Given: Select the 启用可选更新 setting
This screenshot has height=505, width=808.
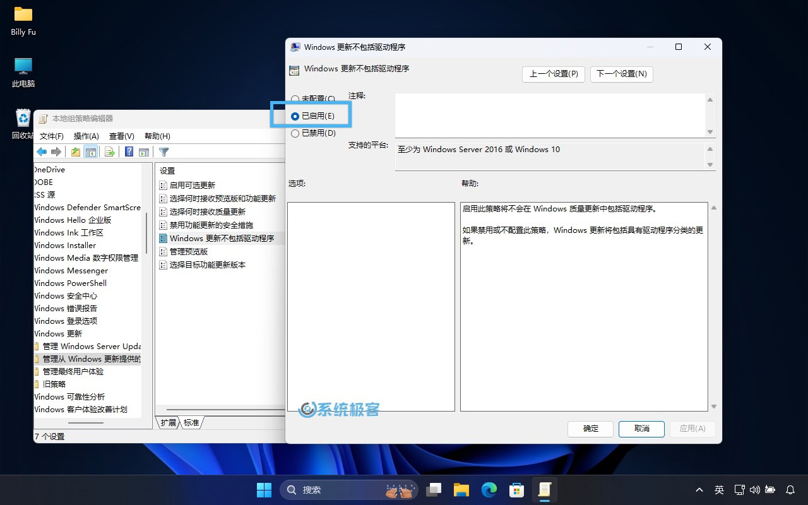Looking at the screenshot, I should coord(192,185).
